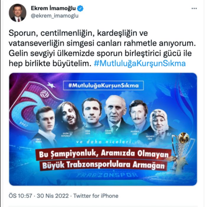The width and height of the screenshot is (205, 207).
Task: Click the blue verified checkmark badge
Action: [80, 9]
